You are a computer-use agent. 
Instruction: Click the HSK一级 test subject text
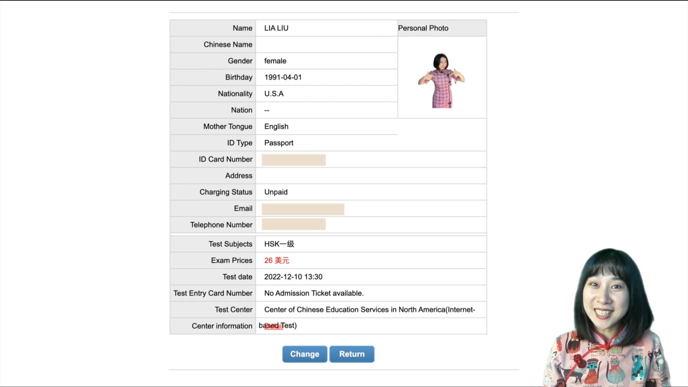[x=279, y=244]
